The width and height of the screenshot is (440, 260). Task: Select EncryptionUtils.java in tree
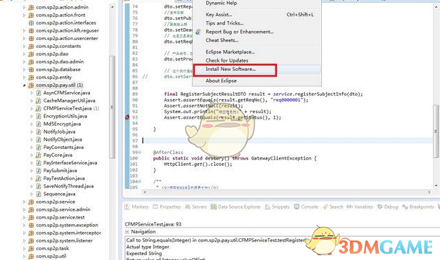(65, 116)
